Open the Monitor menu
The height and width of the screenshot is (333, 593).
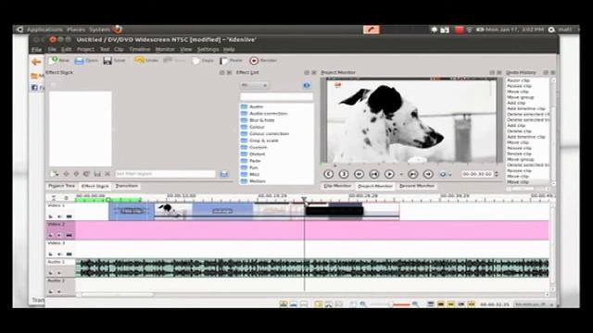(165, 49)
